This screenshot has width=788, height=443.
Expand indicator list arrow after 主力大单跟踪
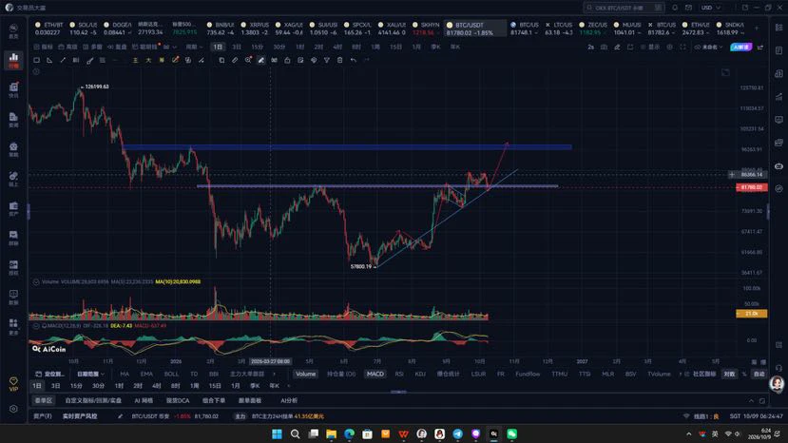[x=274, y=374]
